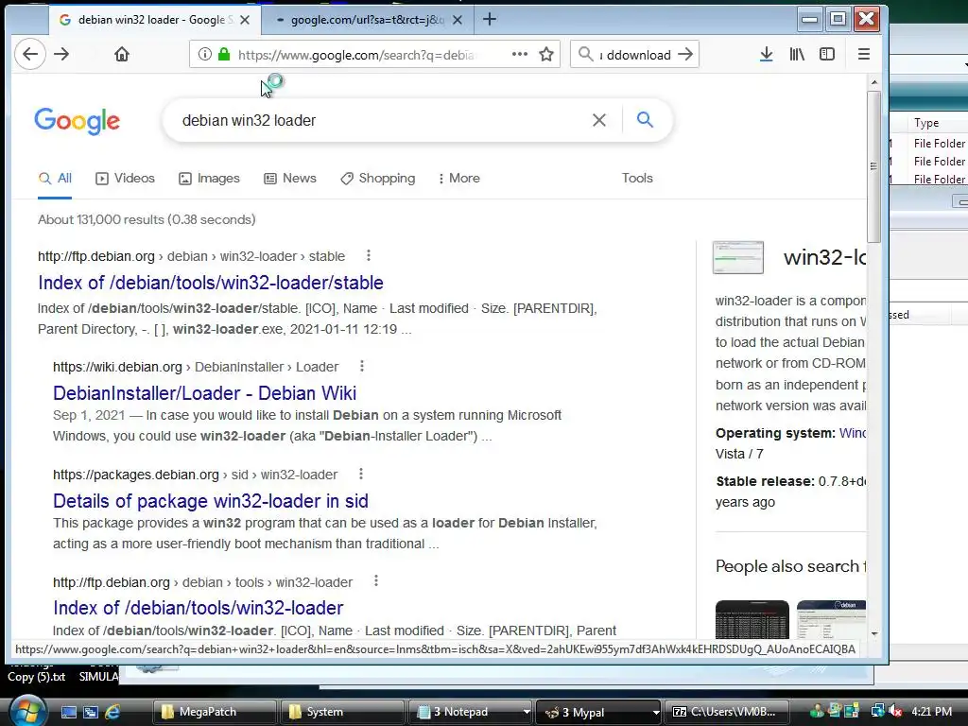Open DebianInstaller/Loader - Debian Wiki link
The image size is (968, 726).
coord(204,393)
